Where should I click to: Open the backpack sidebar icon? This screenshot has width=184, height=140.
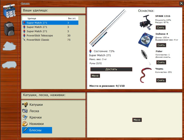[10, 29]
